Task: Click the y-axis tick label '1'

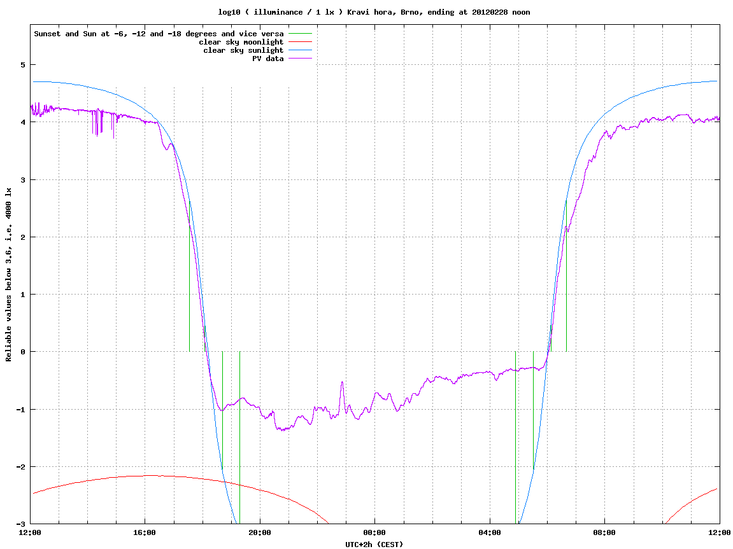Action: pyautogui.click(x=23, y=295)
